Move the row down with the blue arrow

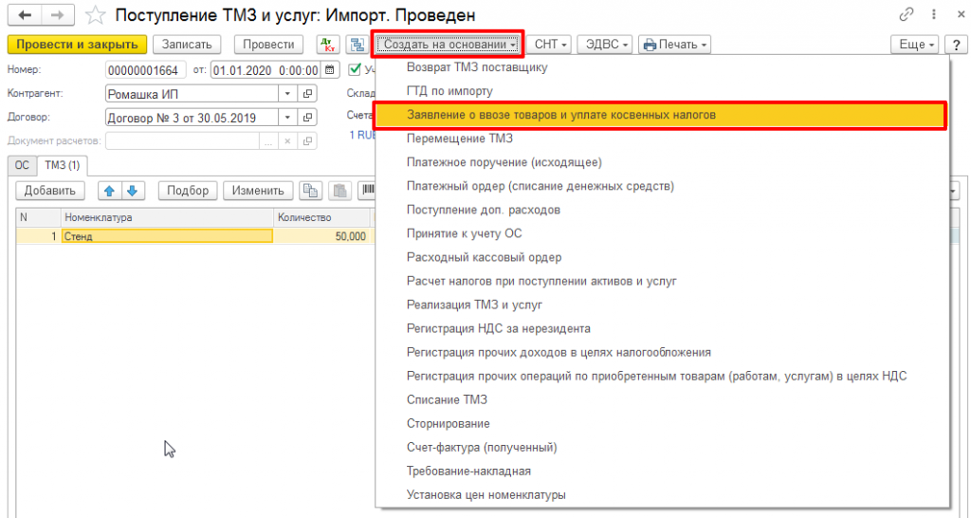coord(133,191)
